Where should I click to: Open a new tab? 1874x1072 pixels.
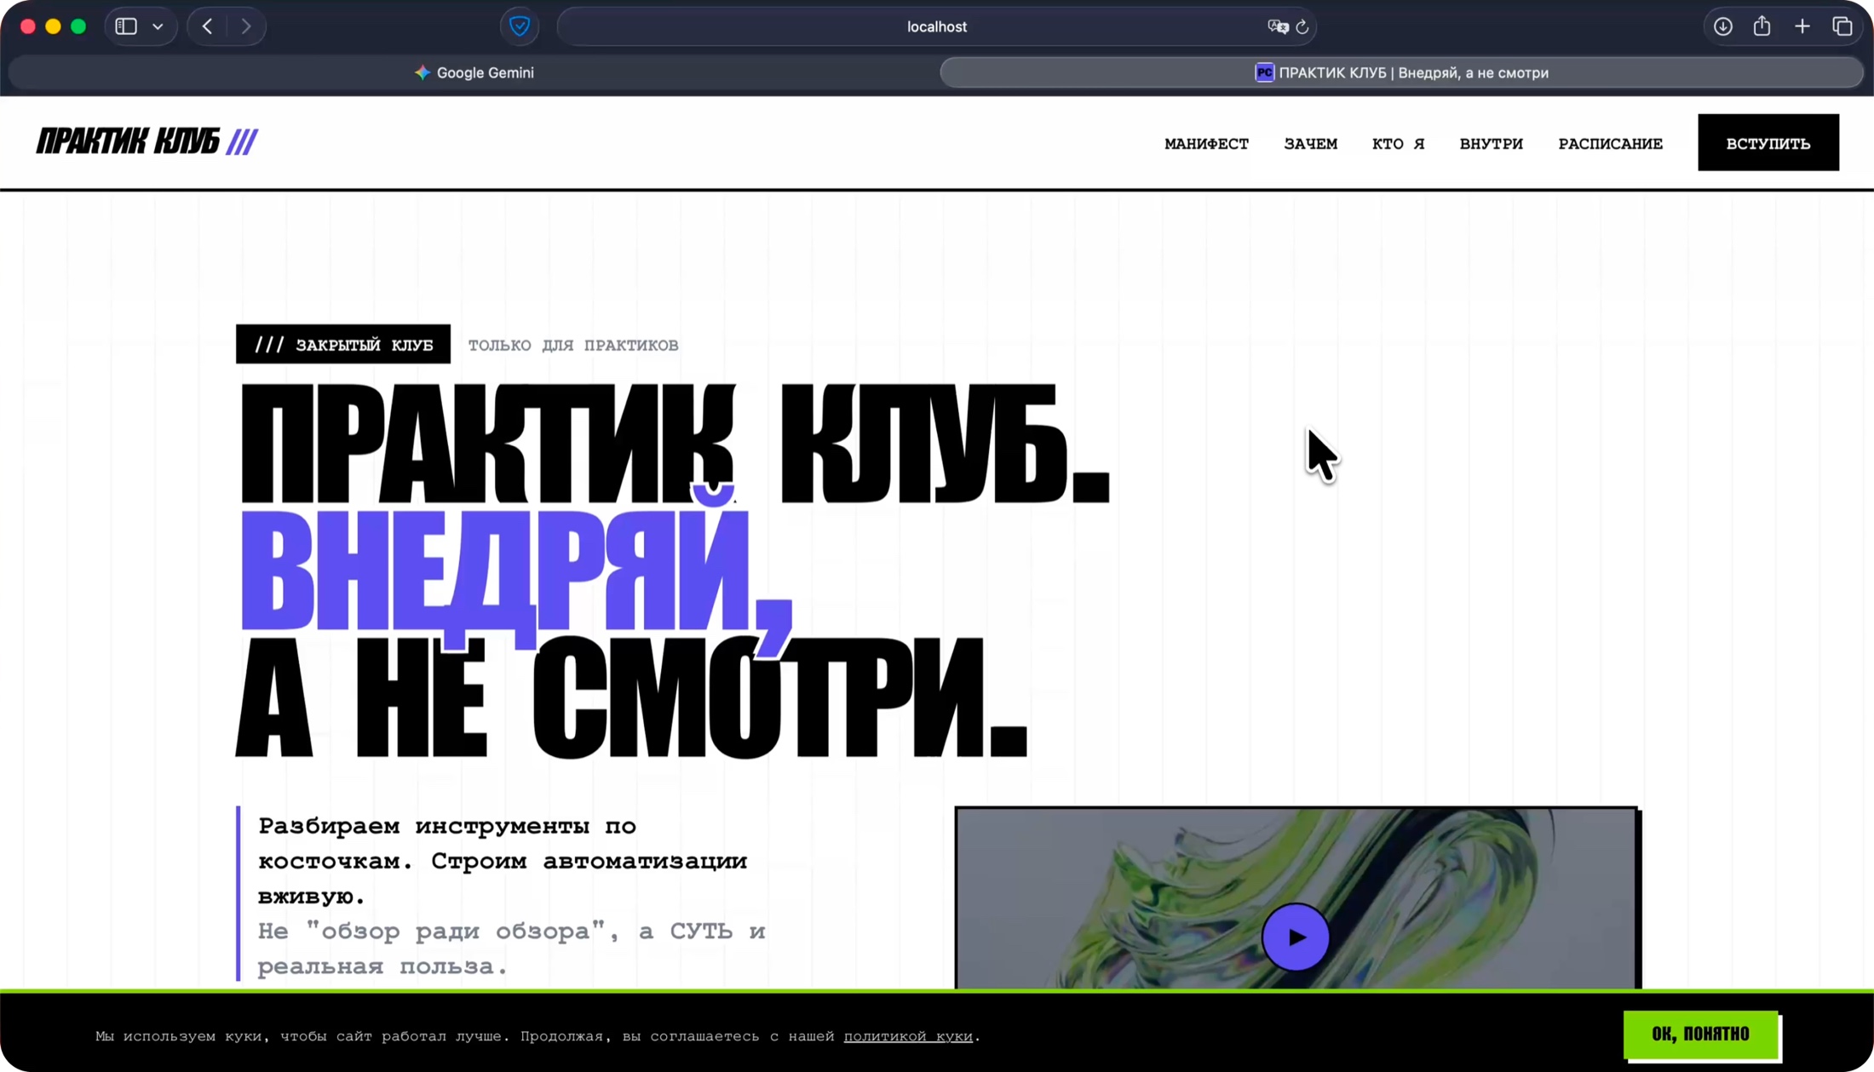pyautogui.click(x=1802, y=26)
